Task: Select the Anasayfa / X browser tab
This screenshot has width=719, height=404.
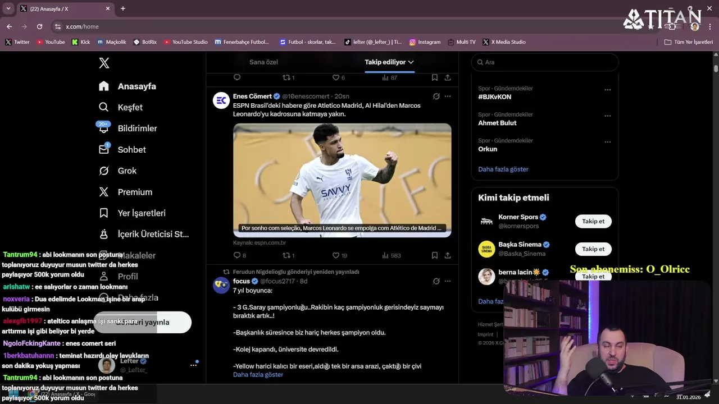Action: coord(65,8)
